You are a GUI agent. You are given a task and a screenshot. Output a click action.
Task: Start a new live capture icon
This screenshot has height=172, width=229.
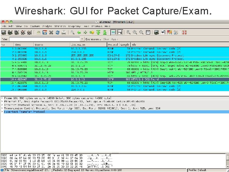coord(17,32)
